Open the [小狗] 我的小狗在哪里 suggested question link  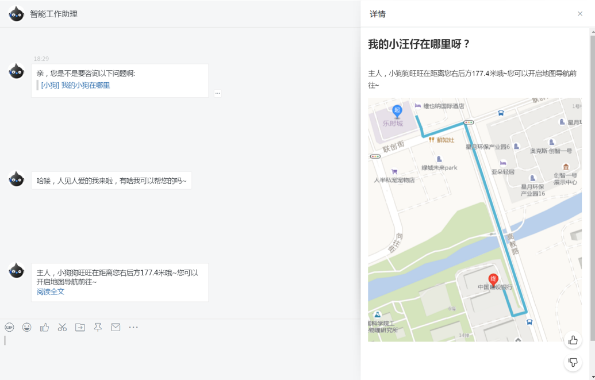75,86
